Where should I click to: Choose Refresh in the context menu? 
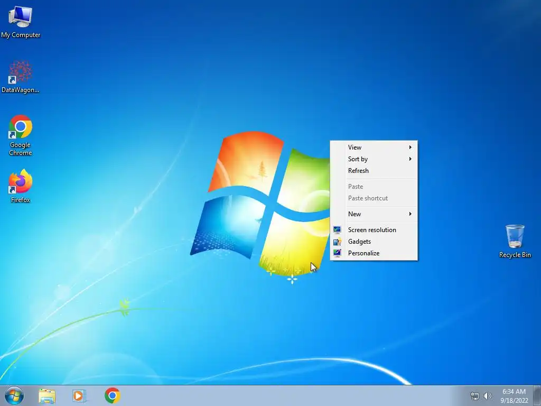[x=374, y=171]
